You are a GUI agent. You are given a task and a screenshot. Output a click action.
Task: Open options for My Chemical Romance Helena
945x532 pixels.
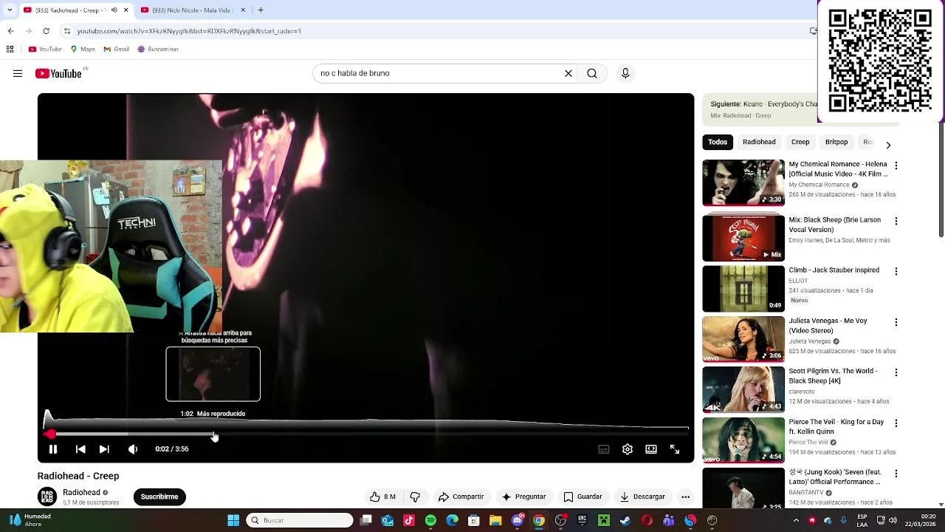coord(896,166)
